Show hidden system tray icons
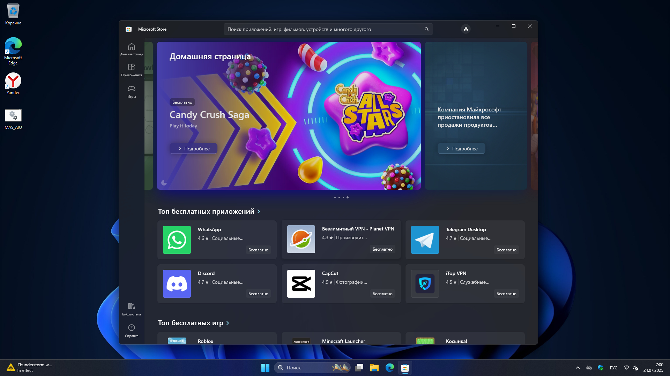 tap(578, 368)
